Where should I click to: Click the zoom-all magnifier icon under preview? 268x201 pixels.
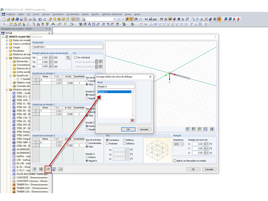point(212,129)
